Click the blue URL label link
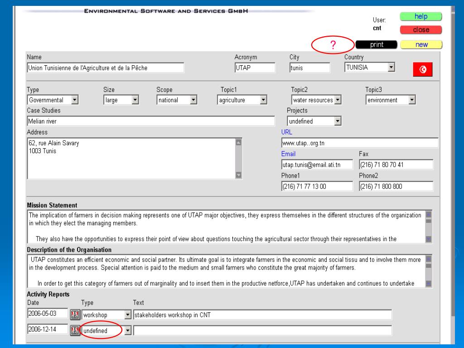 coord(286,132)
